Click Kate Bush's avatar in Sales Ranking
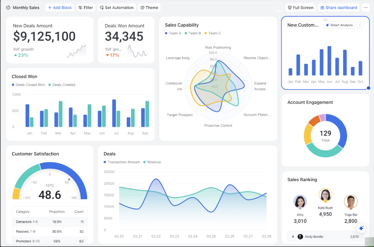Screen dimensions: 374x247 pos(325,195)
